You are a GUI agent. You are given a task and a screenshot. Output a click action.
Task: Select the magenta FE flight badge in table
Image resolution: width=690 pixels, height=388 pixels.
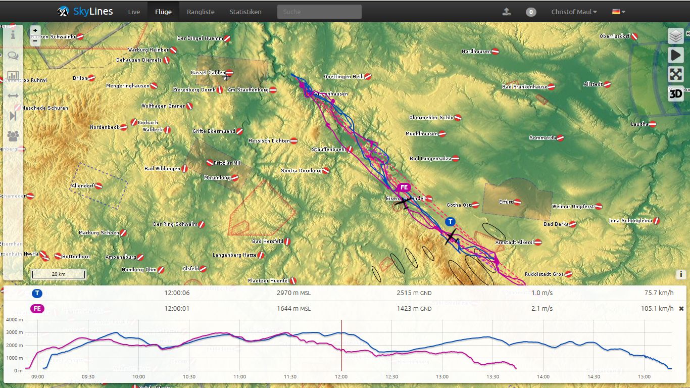37,309
